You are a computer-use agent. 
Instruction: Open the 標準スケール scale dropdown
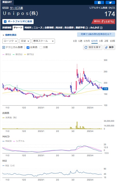click(x=43, y=41)
